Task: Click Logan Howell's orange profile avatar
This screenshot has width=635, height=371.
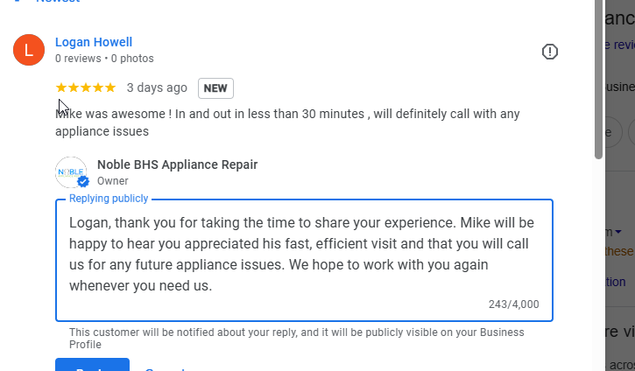Action: pyautogui.click(x=29, y=50)
